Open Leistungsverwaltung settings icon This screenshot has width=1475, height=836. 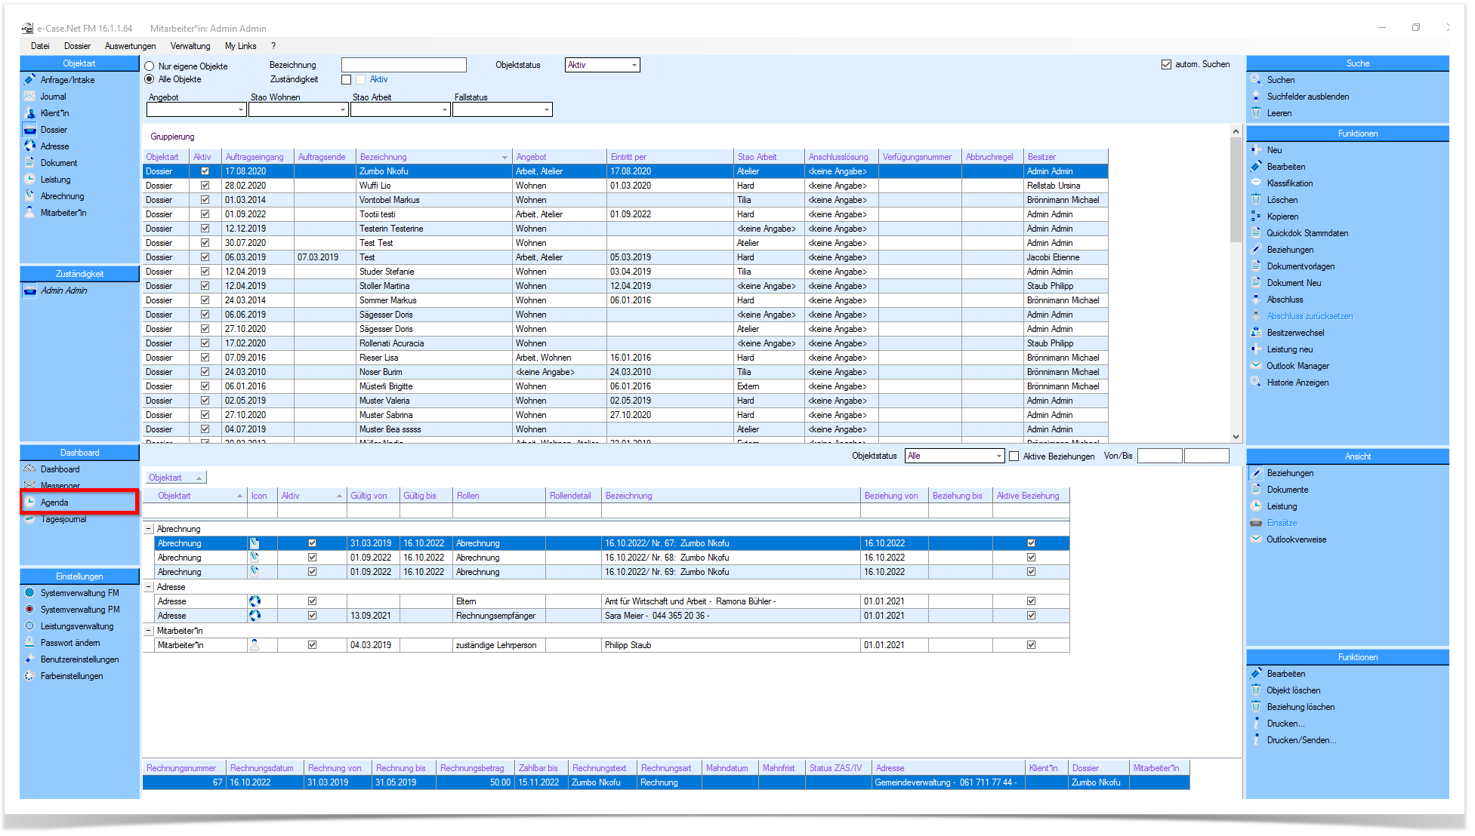(x=29, y=626)
